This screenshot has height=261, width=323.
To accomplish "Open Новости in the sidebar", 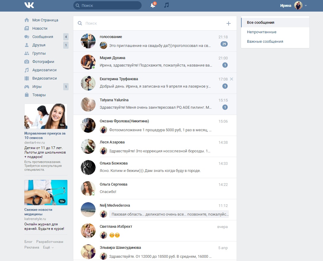I will coord(40,28).
